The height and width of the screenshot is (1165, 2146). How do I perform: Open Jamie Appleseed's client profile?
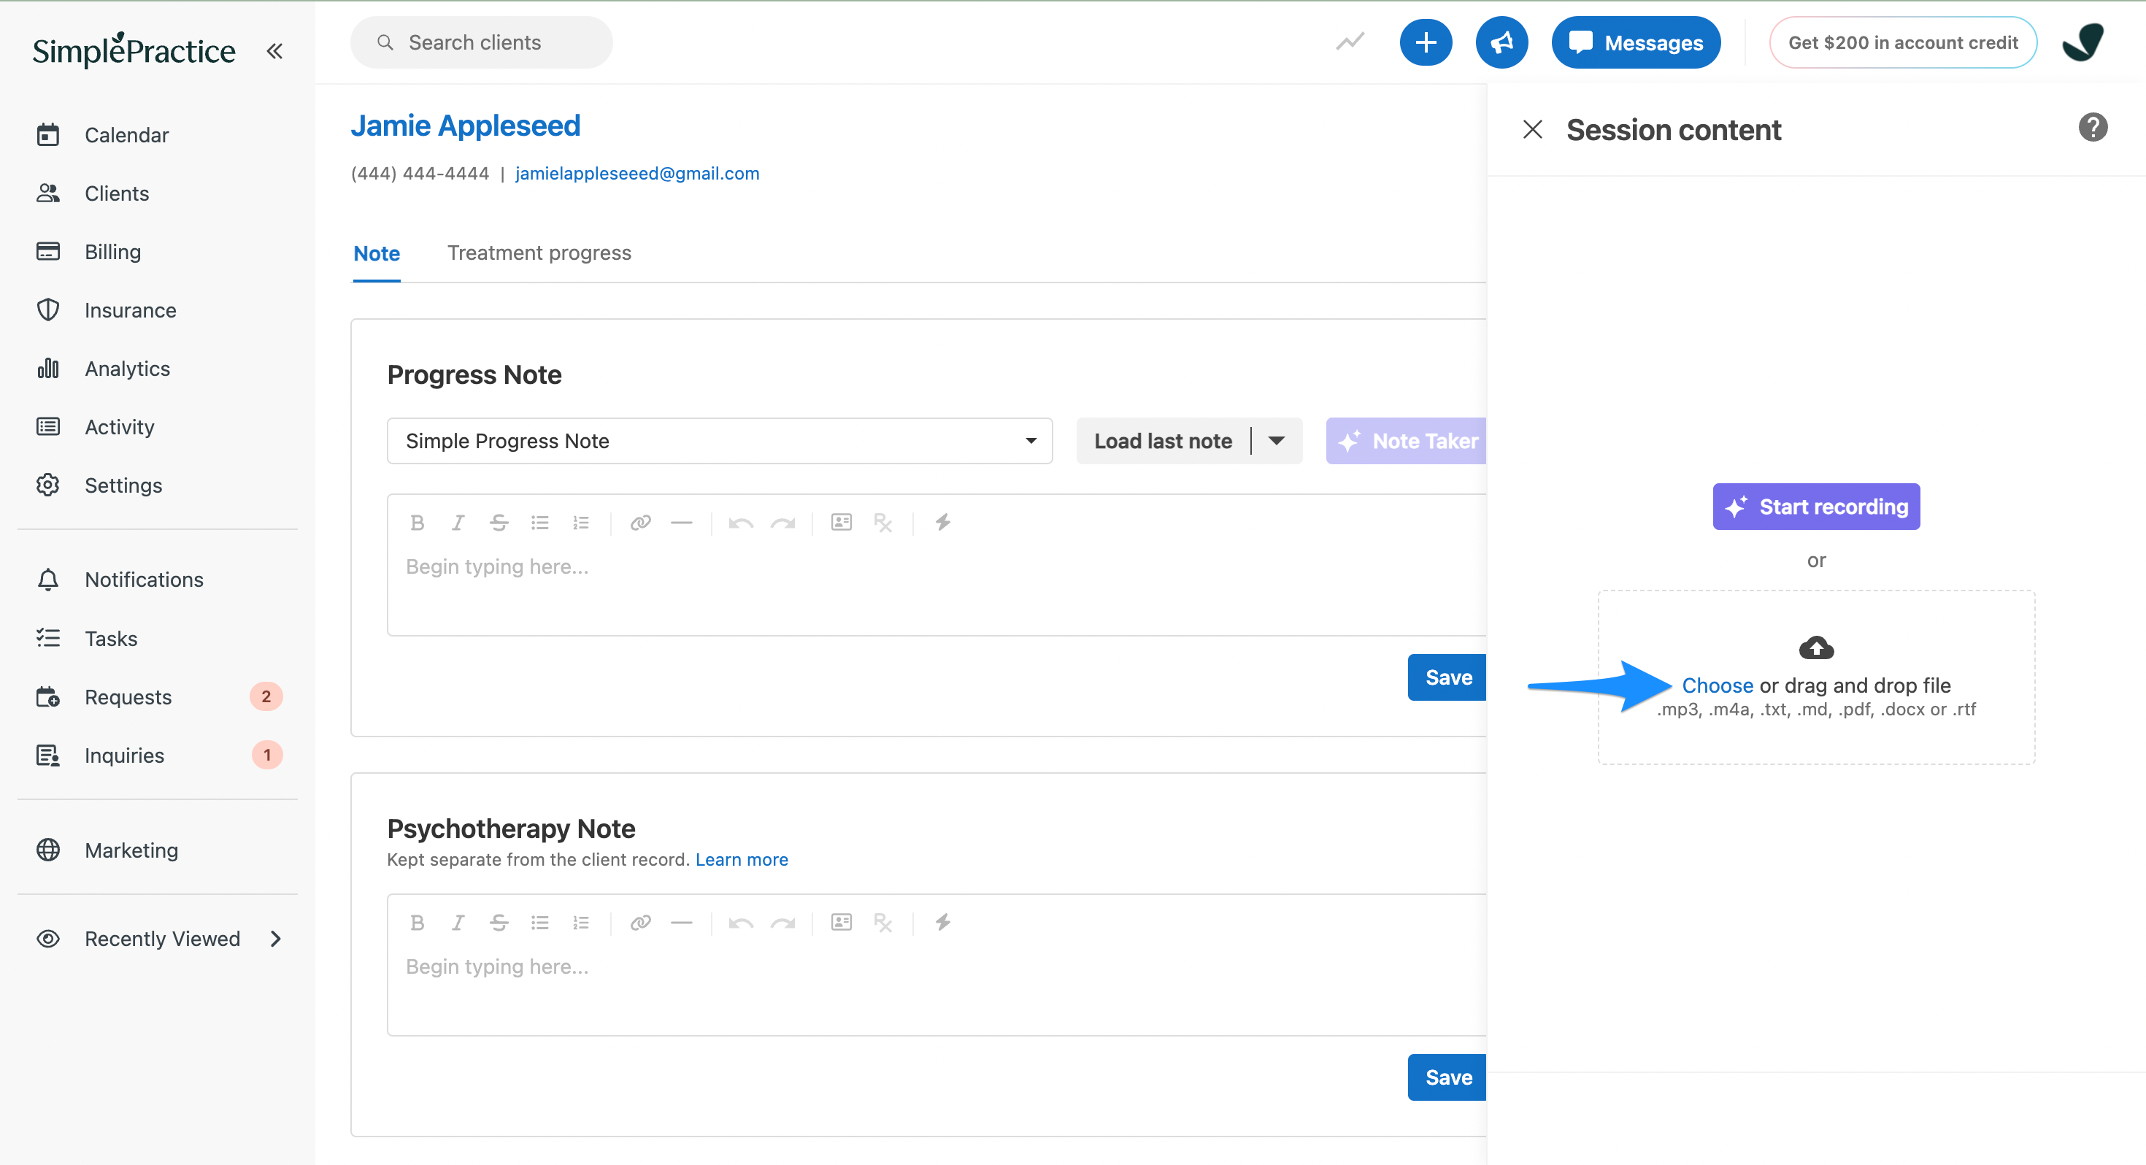[x=466, y=126]
